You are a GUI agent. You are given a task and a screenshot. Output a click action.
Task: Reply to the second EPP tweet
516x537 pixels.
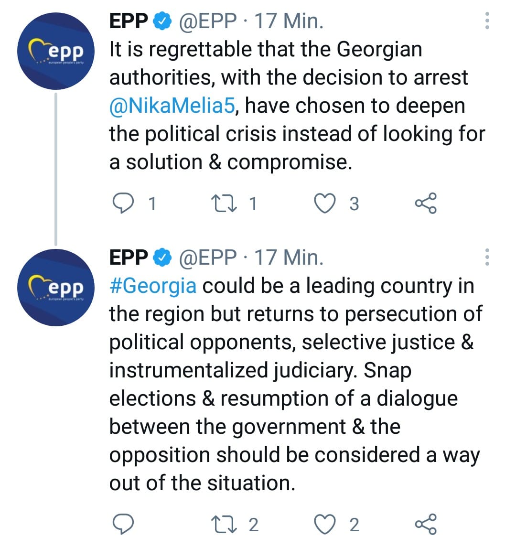pos(124,525)
